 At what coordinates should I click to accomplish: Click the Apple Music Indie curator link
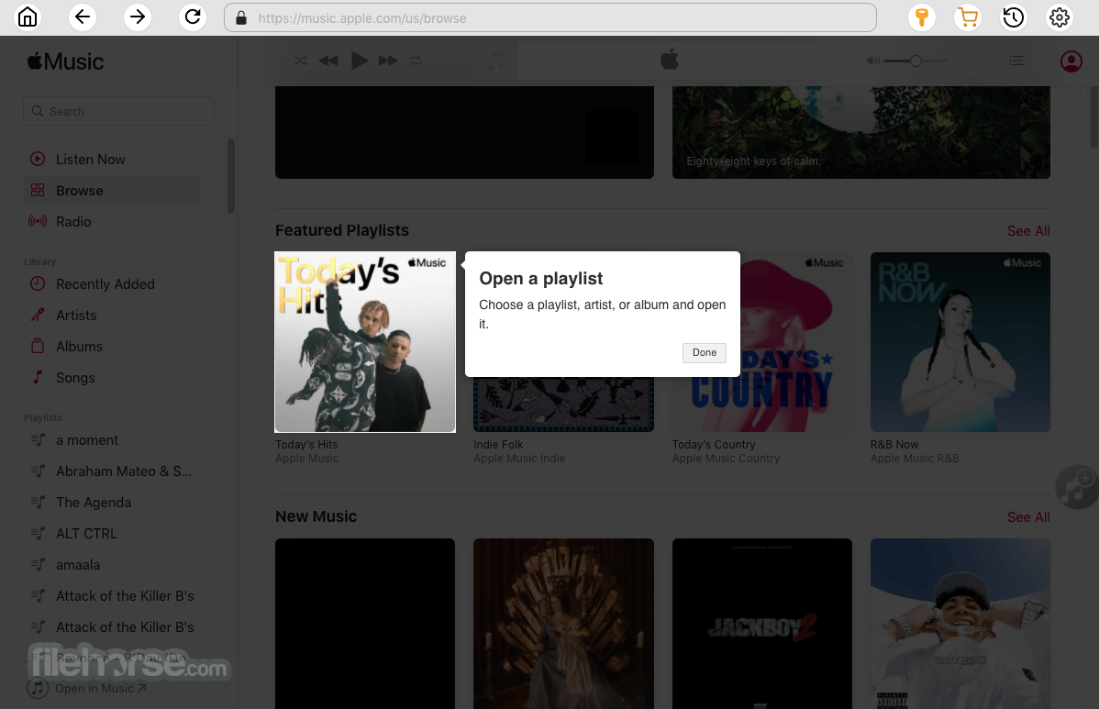click(x=518, y=459)
